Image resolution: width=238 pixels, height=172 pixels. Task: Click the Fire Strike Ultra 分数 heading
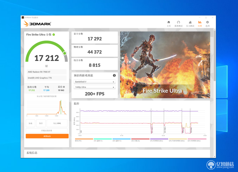39,35
